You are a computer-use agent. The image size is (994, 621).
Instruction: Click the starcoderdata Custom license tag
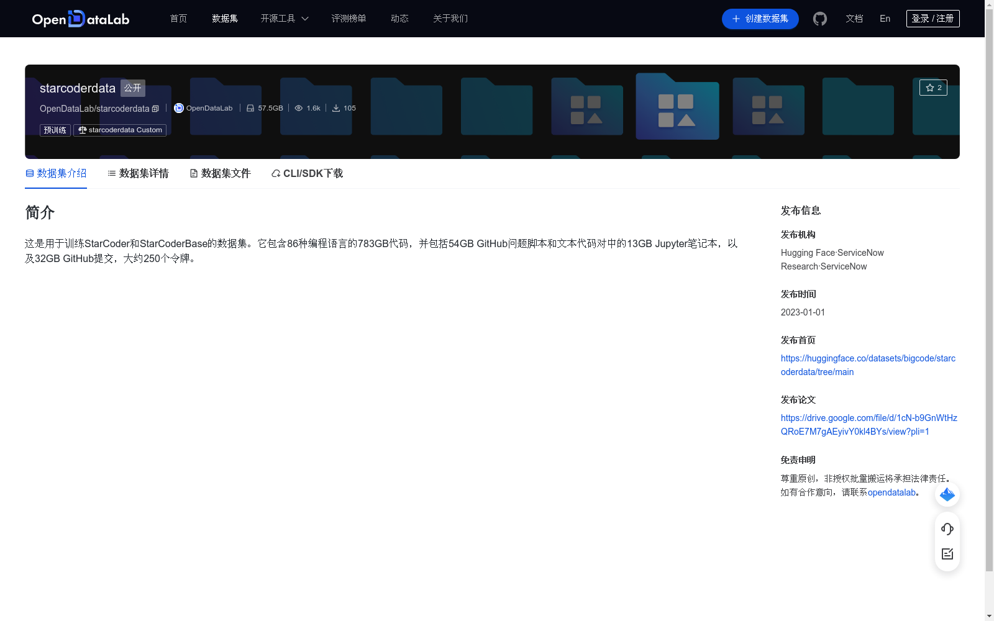click(x=120, y=130)
